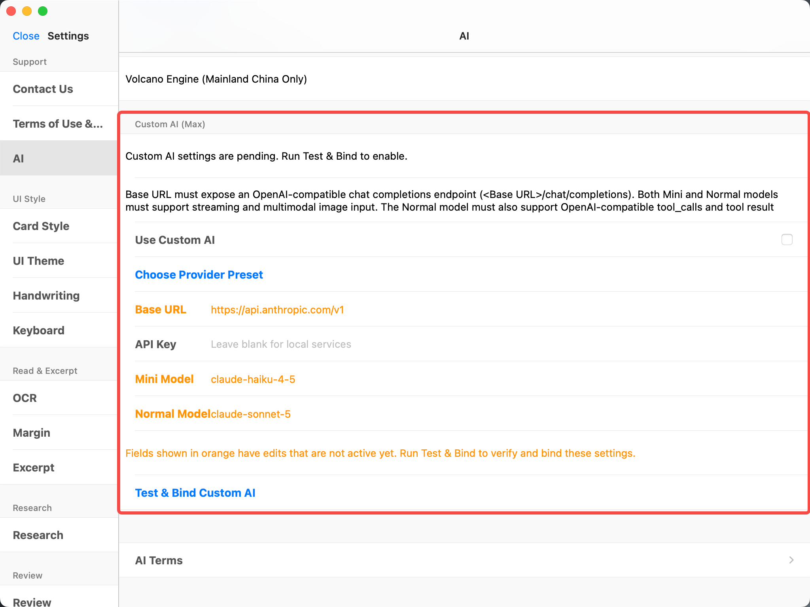Open Research settings
Screen dimensions: 810x607
point(59,535)
